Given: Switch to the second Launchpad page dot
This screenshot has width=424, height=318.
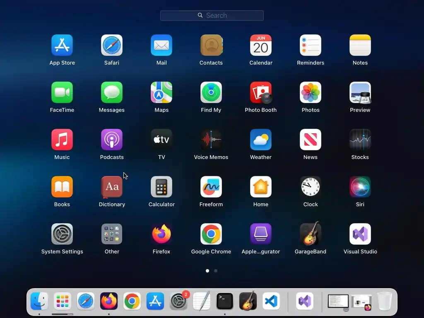Looking at the screenshot, I should (x=216, y=271).
